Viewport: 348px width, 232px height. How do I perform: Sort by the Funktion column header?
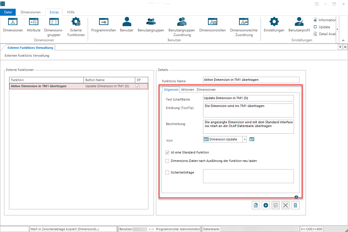[x=46, y=80]
